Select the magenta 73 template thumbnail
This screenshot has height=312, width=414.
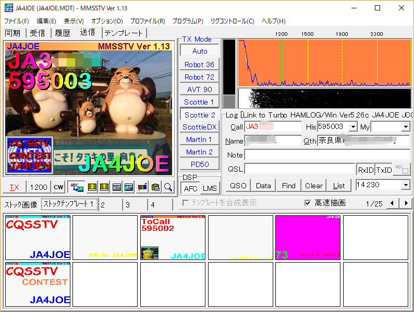click(x=308, y=238)
